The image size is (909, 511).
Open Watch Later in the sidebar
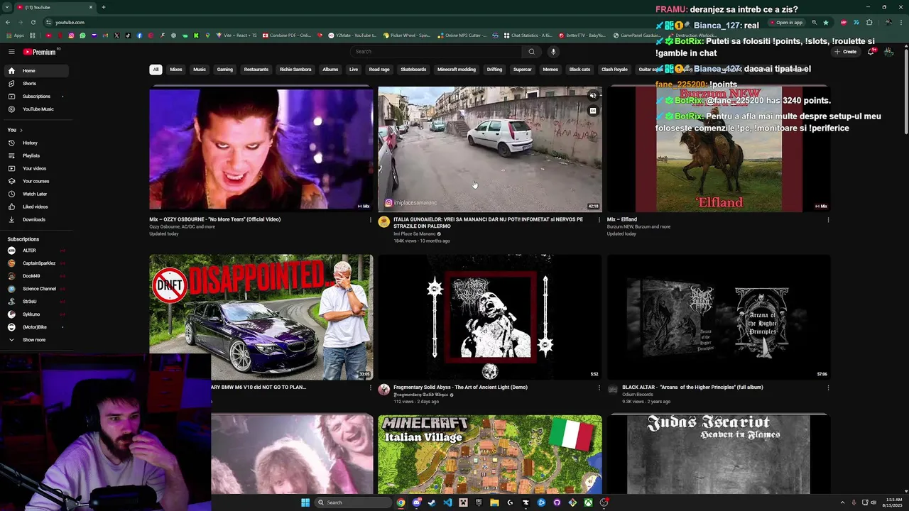34,194
